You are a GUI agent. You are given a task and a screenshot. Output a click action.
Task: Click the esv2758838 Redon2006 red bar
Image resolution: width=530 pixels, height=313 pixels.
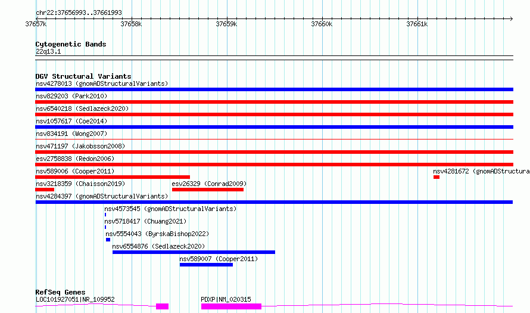pyautogui.click(x=274, y=165)
